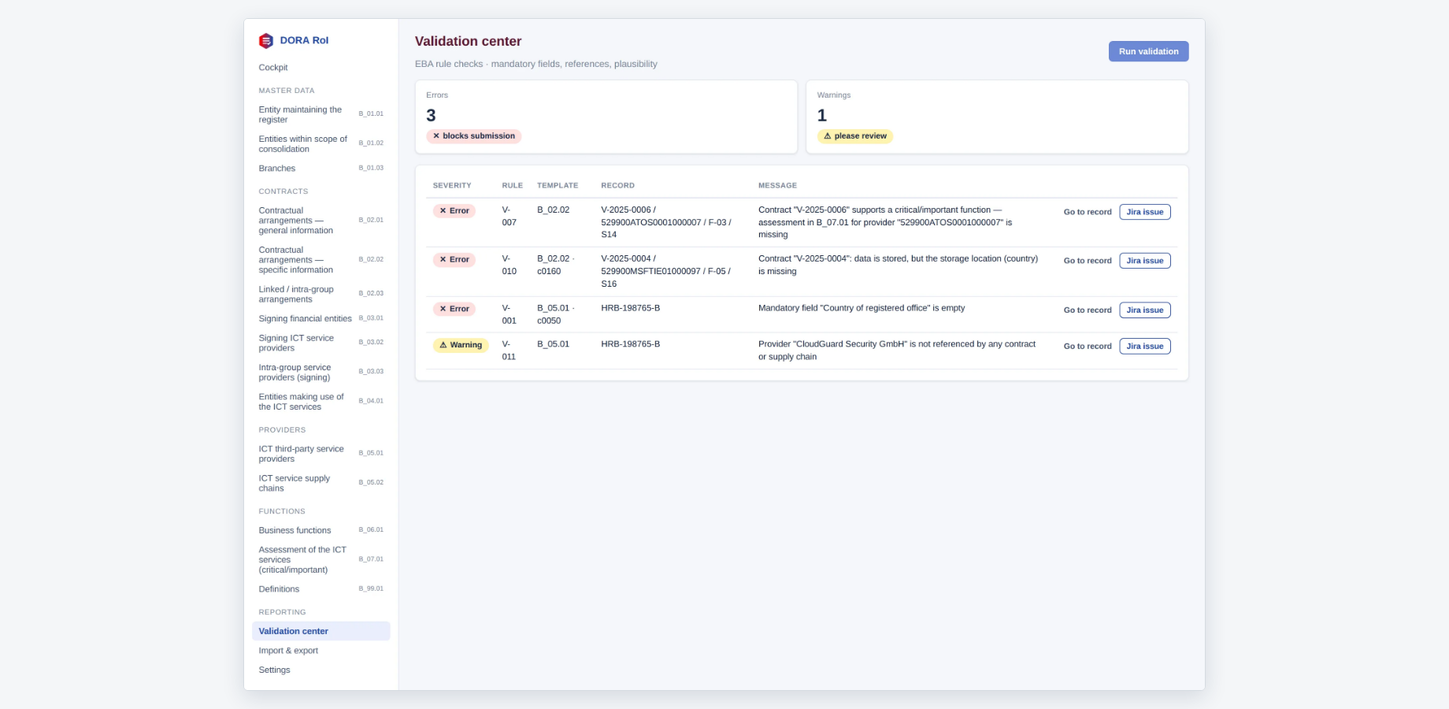Click message about 'Country of registered office'
The width and height of the screenshot is (1449, 709).
tap(862, 308)
